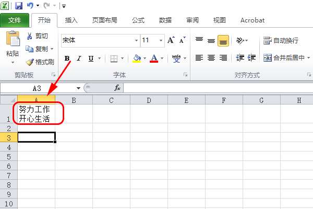The width and height of the screenshot is (313, 209).
Task: Click the Undo arrow icon
Action: point(30,5)
